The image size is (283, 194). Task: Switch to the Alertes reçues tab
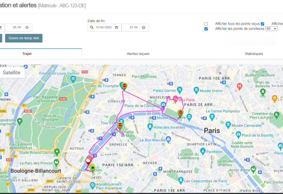[x=138, y=53]
